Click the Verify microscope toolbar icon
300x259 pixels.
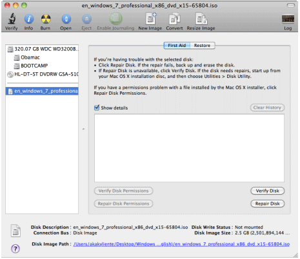(12, 19)
